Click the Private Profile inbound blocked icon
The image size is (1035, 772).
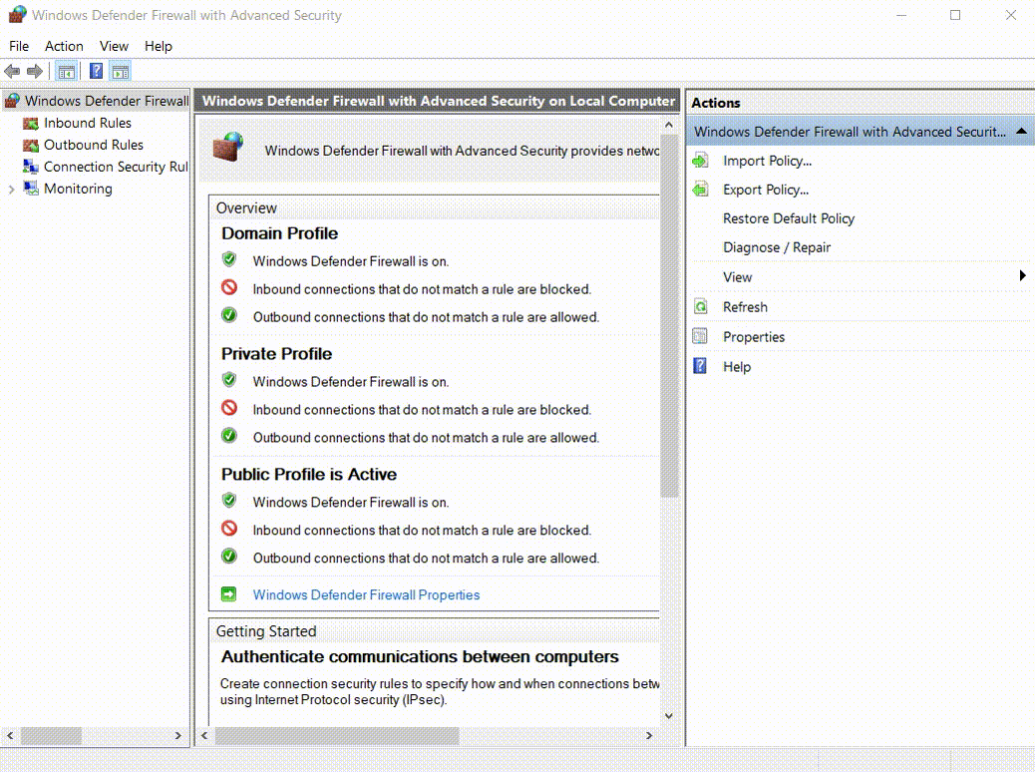point(229,408)
